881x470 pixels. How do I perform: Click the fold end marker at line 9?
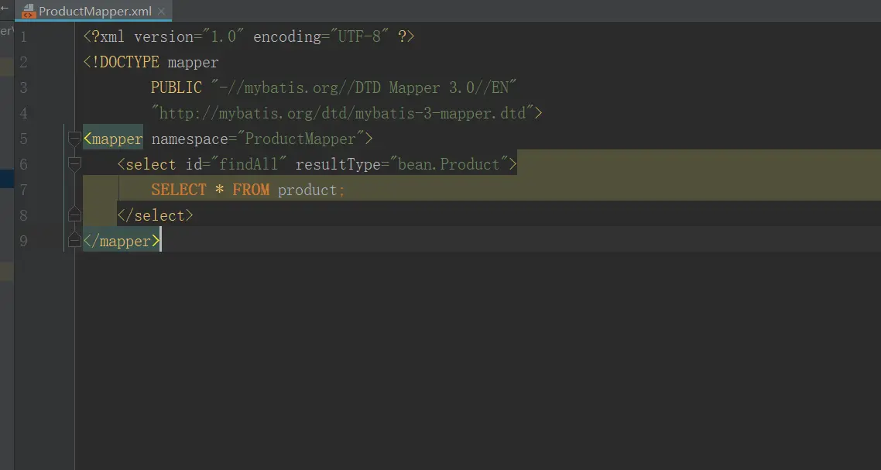(74, 241)
